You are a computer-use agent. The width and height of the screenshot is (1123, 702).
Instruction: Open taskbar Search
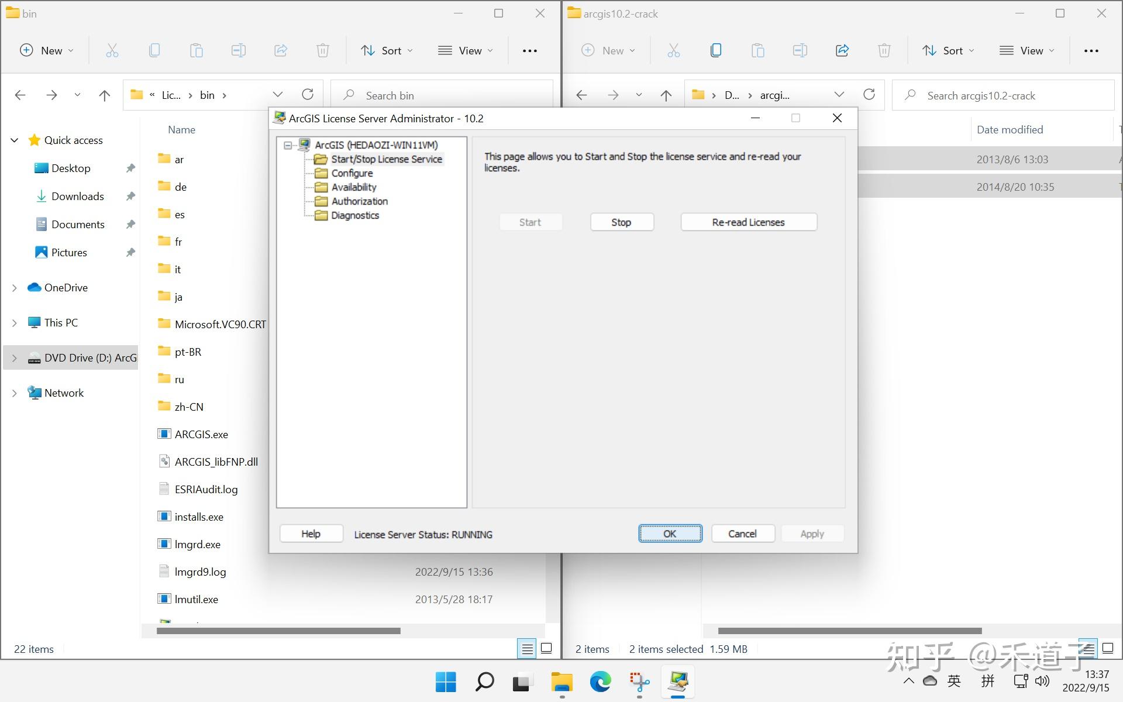point(484,682)
